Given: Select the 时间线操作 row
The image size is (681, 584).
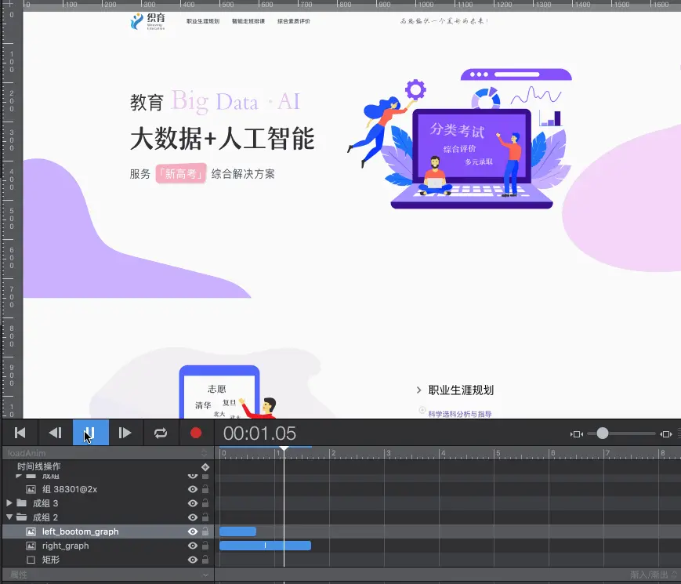Looking at the screenshot, I should pyautogui.click(x=107, y=466).
